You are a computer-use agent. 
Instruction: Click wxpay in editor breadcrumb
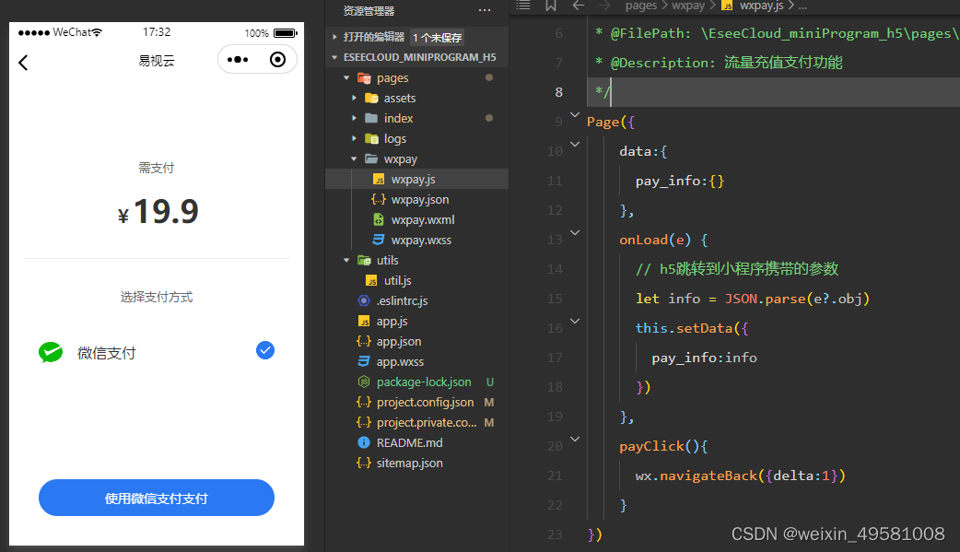[688, 6]
